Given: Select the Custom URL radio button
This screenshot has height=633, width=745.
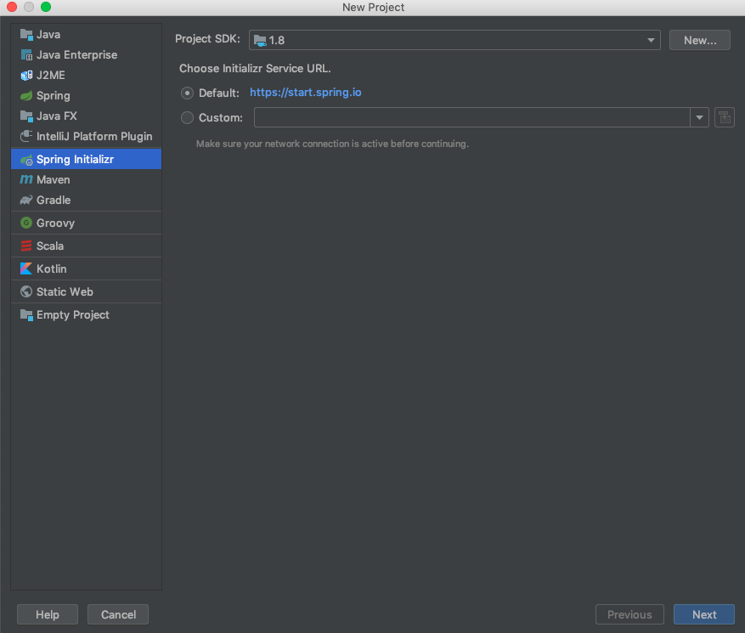Looking at the screenshot, I should [x=187, y=117].
